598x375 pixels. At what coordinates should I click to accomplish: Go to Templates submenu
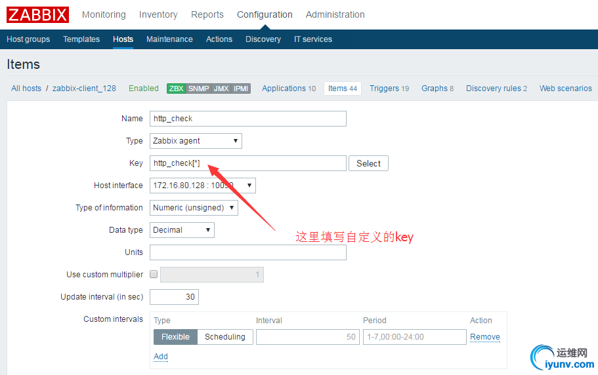pos(81,39)
